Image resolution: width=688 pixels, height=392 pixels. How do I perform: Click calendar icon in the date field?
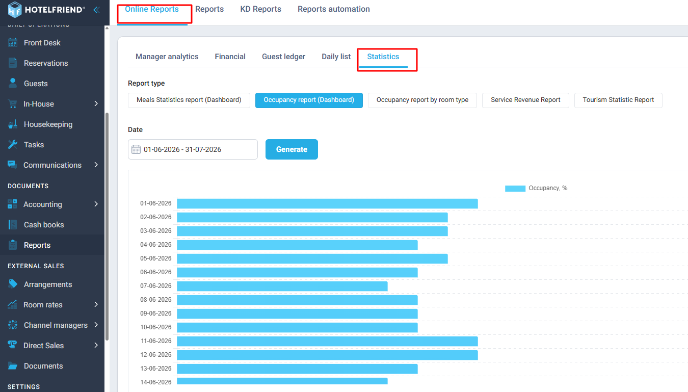(136, 149)
